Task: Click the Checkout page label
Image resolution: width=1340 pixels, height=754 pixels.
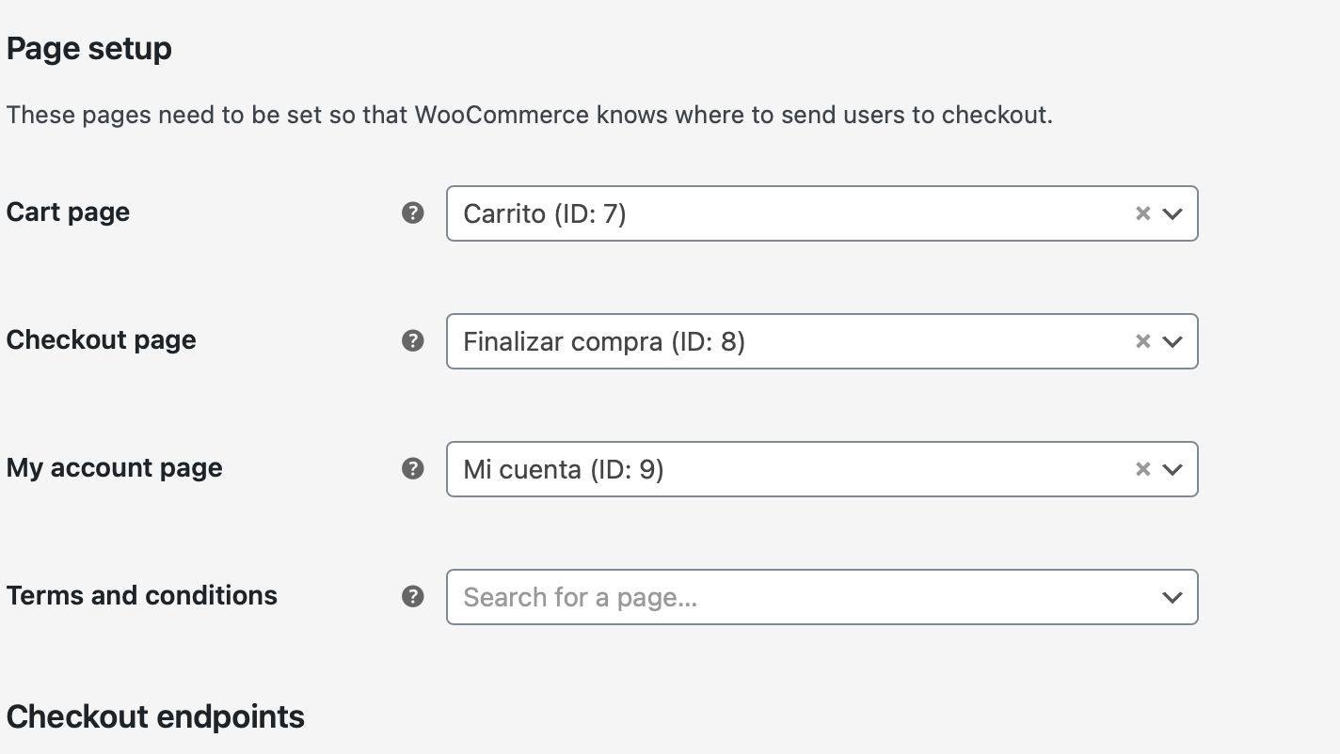Action: click(102, 340)
